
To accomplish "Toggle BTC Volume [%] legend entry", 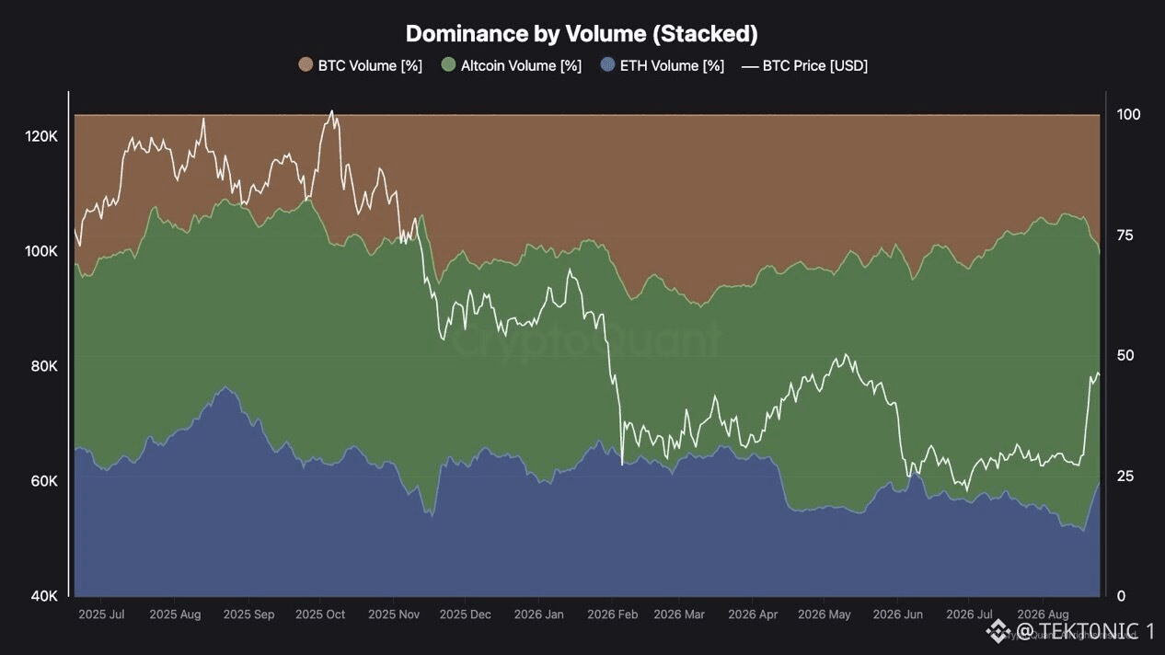I will click(361, 65).
